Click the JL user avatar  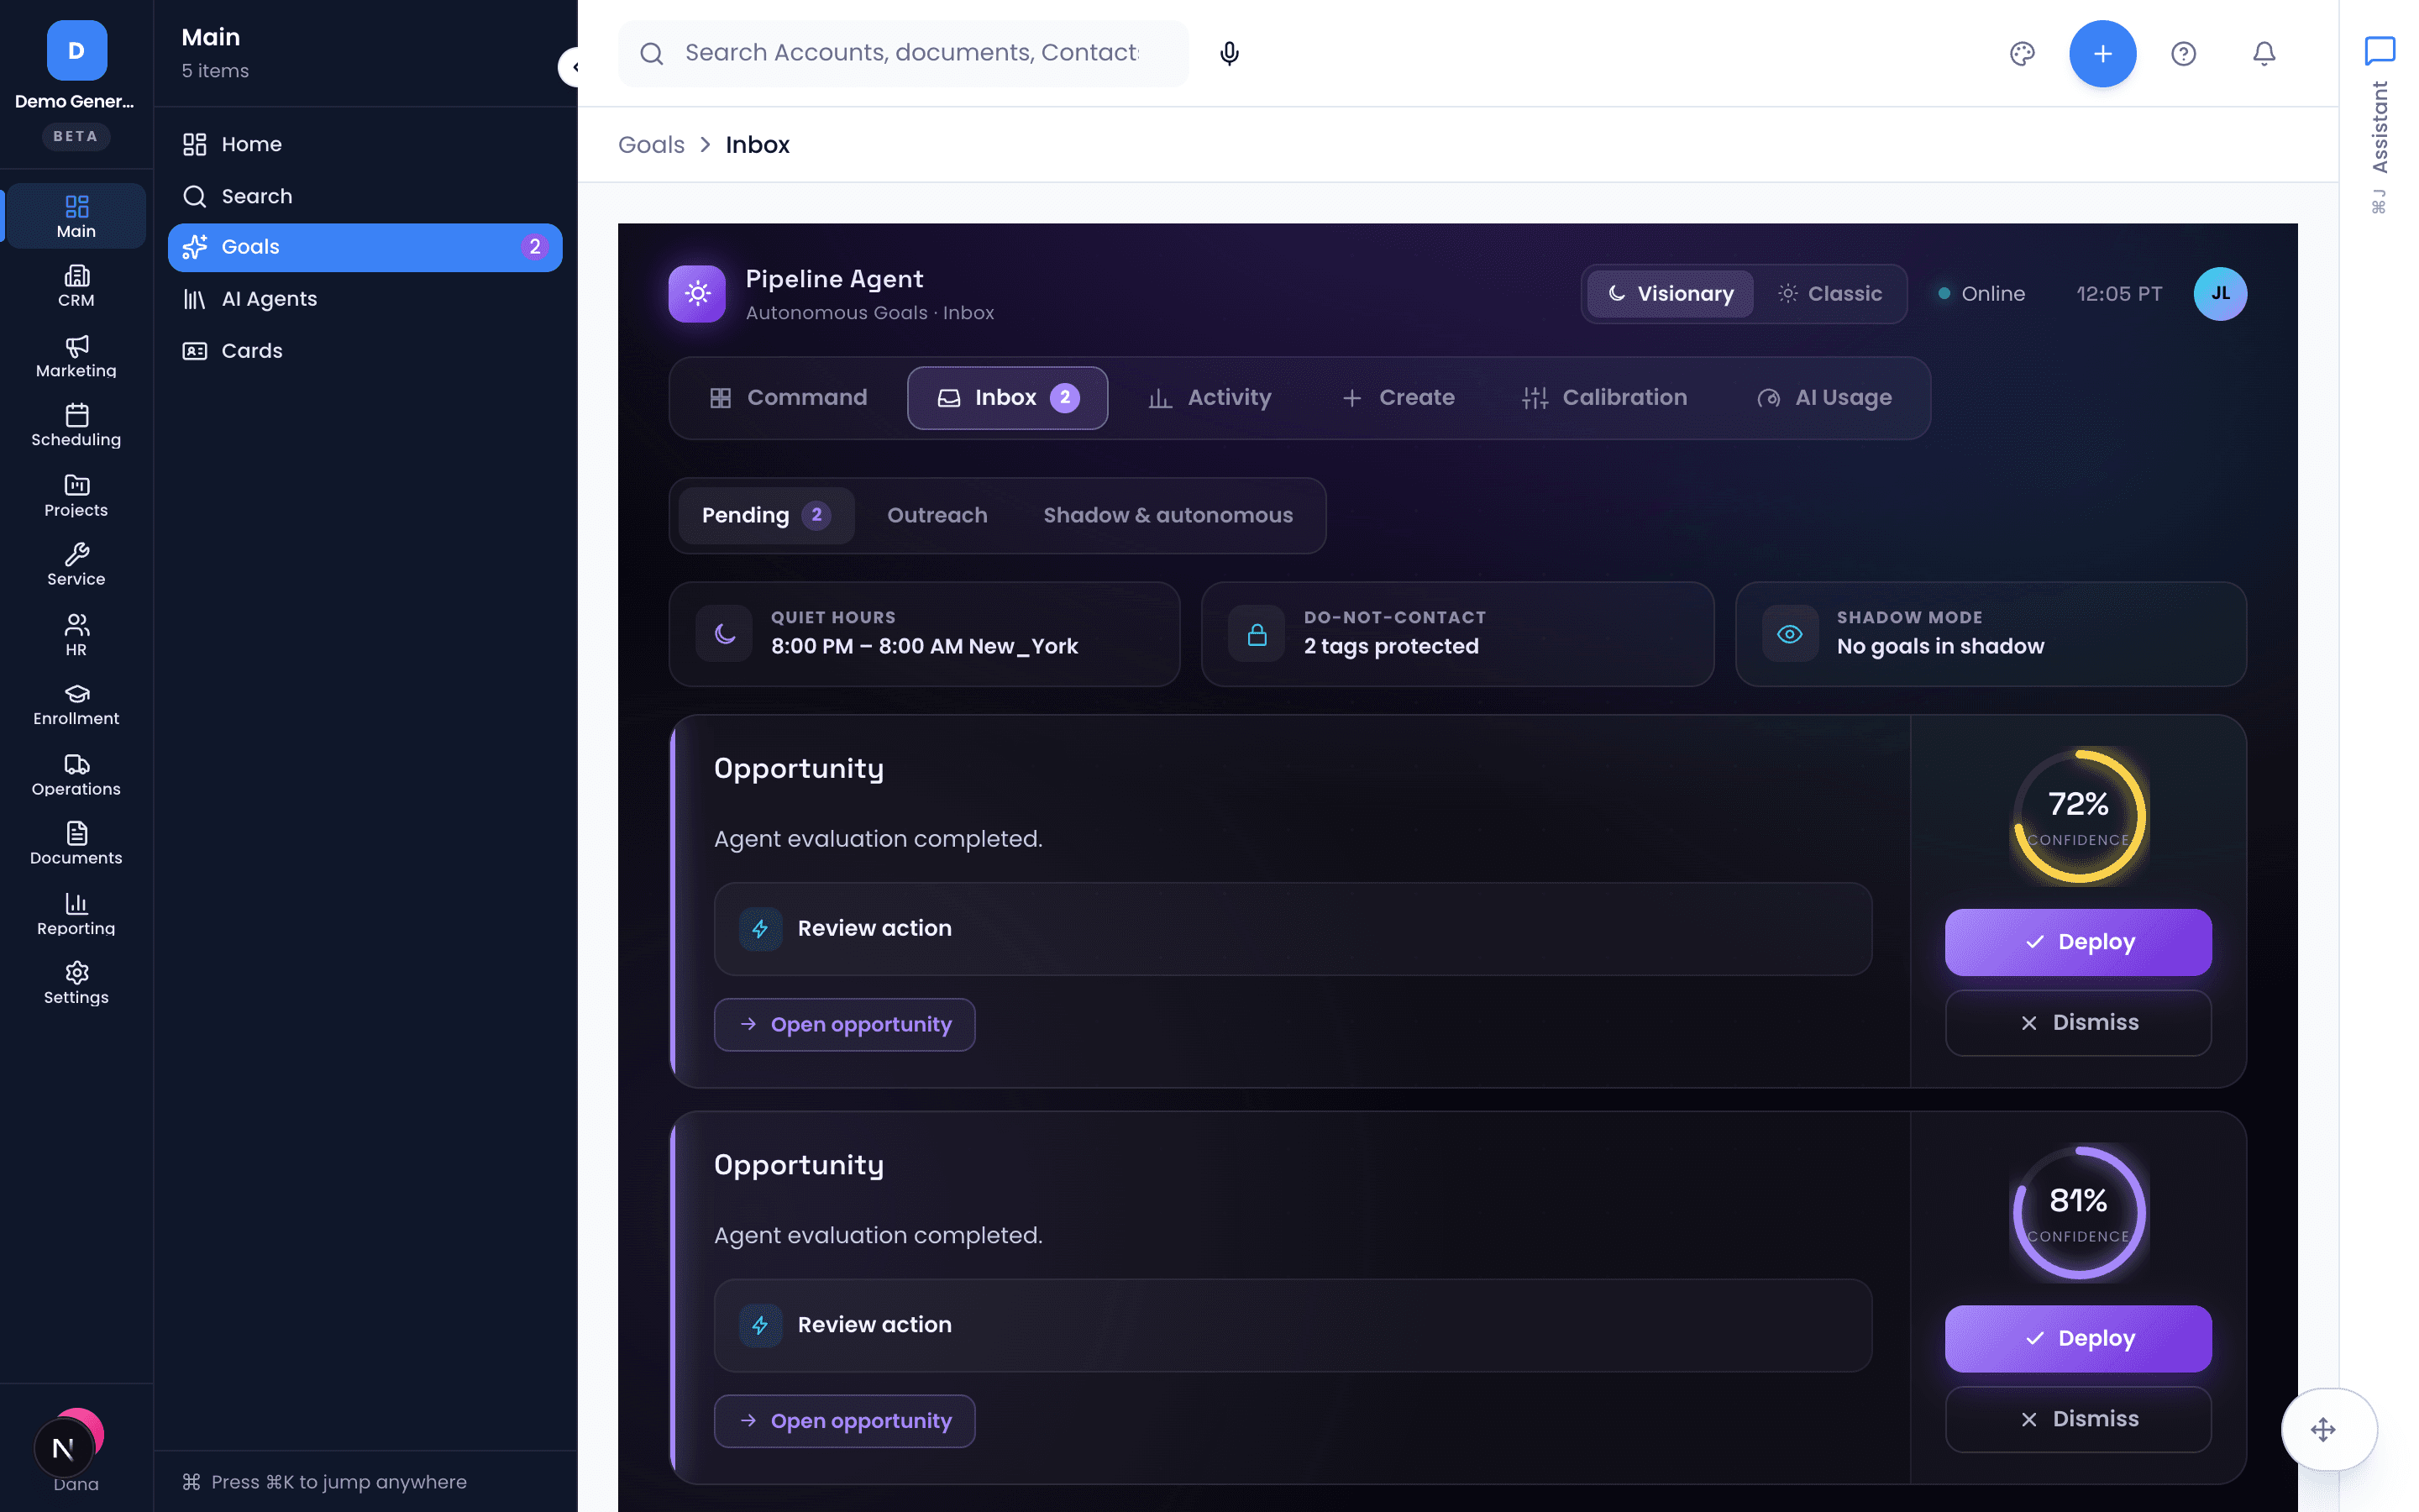[2220, 293]
